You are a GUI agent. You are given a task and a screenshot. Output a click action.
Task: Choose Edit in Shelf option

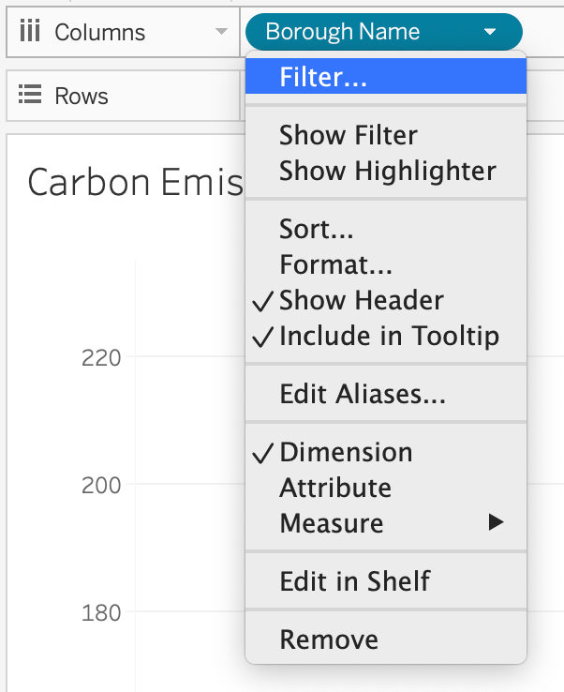click(x=354, y=581)
